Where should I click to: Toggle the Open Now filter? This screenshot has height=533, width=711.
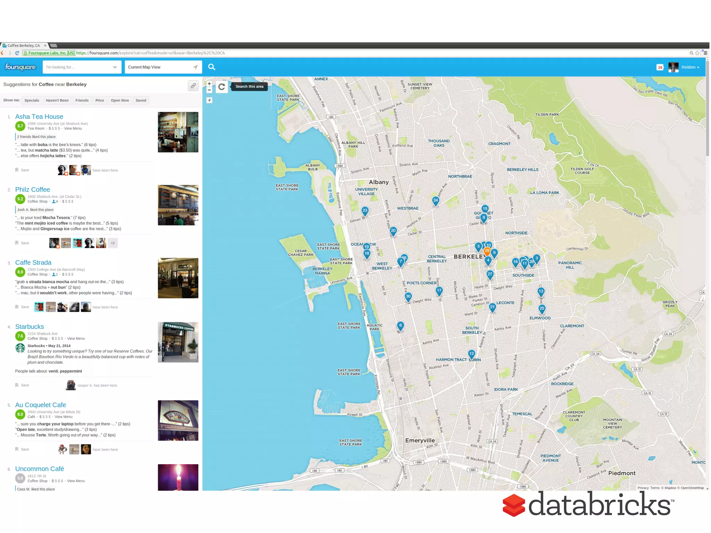(120, 101)
